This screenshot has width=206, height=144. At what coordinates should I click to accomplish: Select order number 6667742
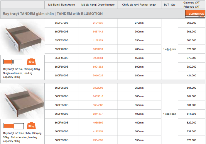click(x=98, y=32)
